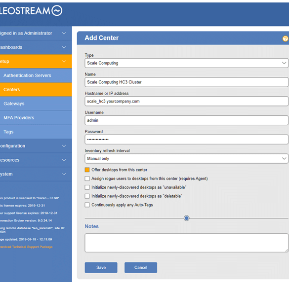Cancel adding the center
Viewport: 289px width, 283px height.
click(141, 268)
